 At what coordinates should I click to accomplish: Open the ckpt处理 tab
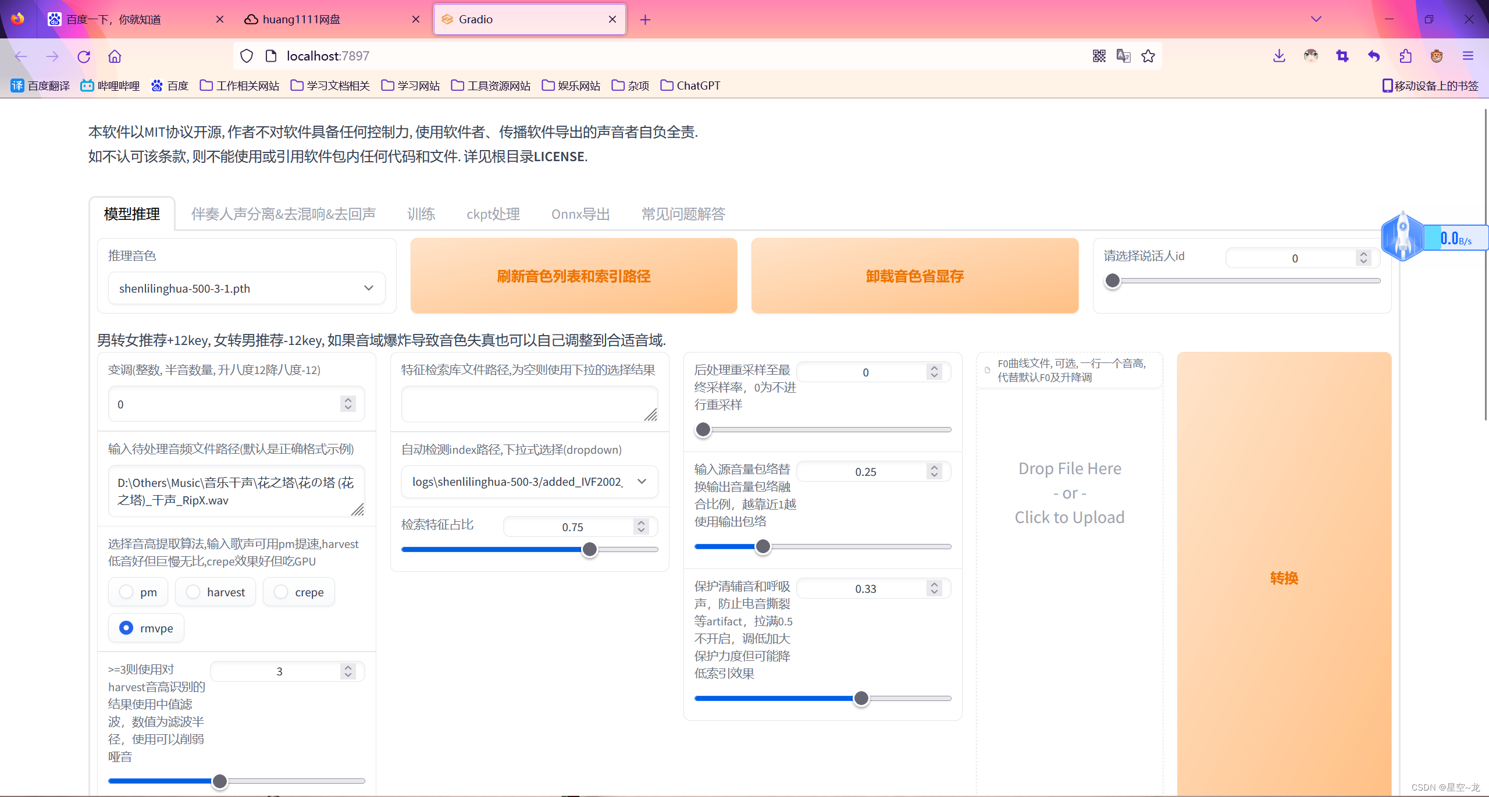[493, 214]
